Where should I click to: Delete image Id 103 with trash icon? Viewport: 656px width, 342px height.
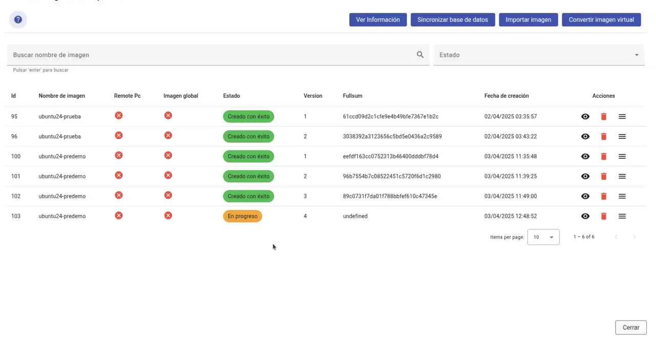(x=604, y=217)
